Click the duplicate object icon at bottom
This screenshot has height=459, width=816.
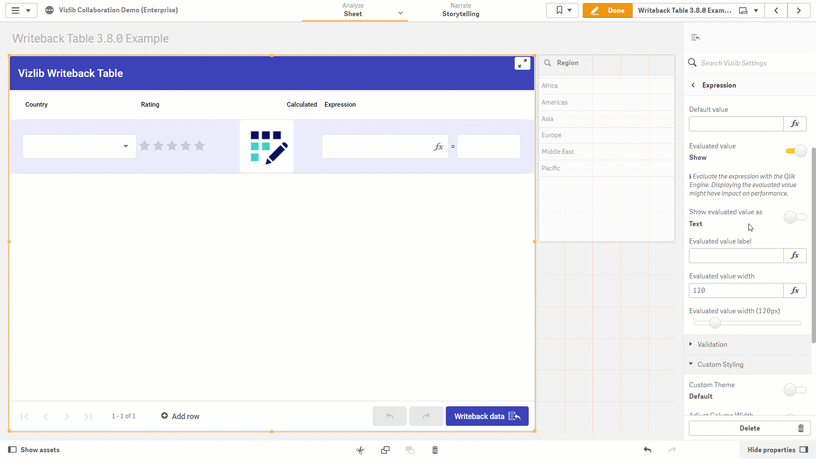tap(385, 450)
